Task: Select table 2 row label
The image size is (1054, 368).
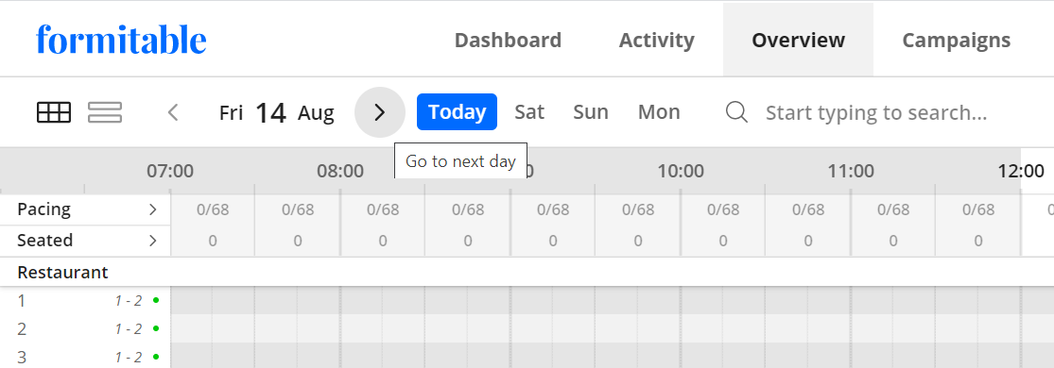Action: coord(22,329)
